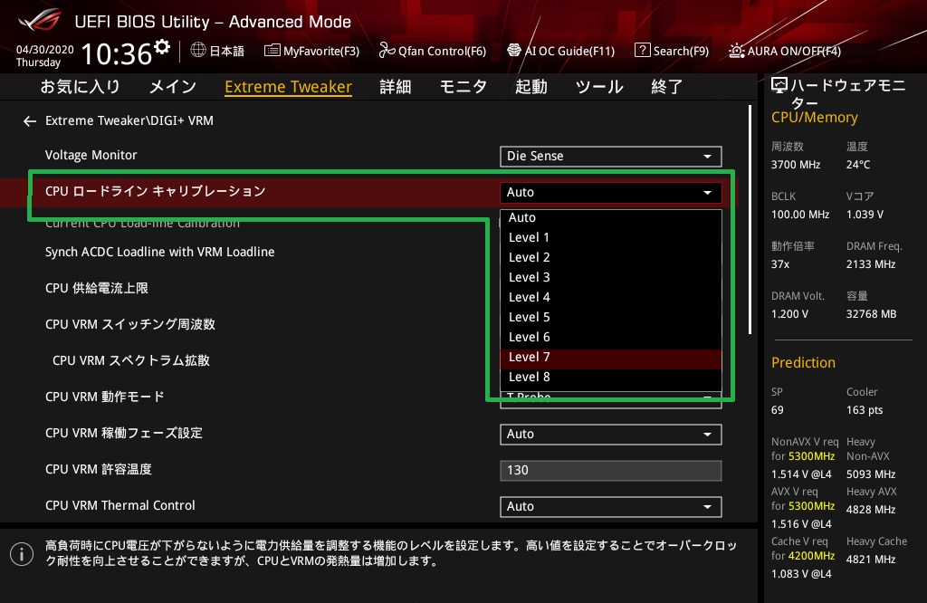Select Extreme Tweaker tab
The width and height of the screenshot is (927, 603).
tap(289, 87)
